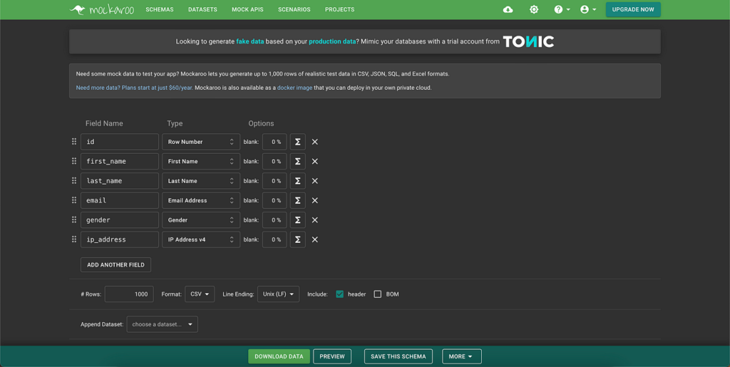This screenshot has height=367, width=730.
Task: Click formula sigma icon for ip_address field
Action: [x=297, y=240]
